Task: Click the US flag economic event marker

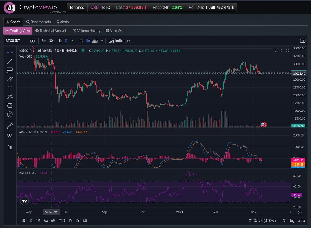Action: [x=262, y=124]
